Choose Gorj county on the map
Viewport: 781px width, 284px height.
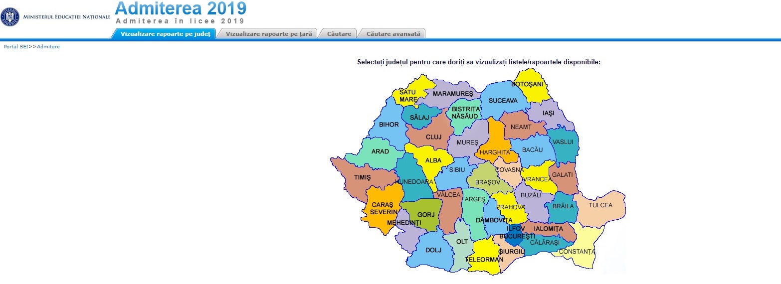point(426,215)
